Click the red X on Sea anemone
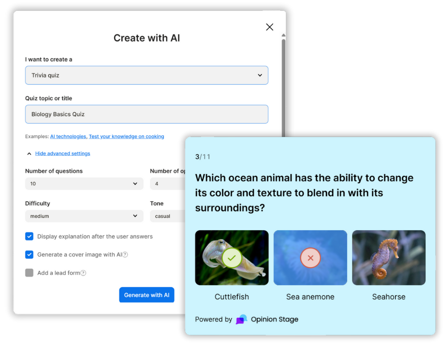 [310, 258]
